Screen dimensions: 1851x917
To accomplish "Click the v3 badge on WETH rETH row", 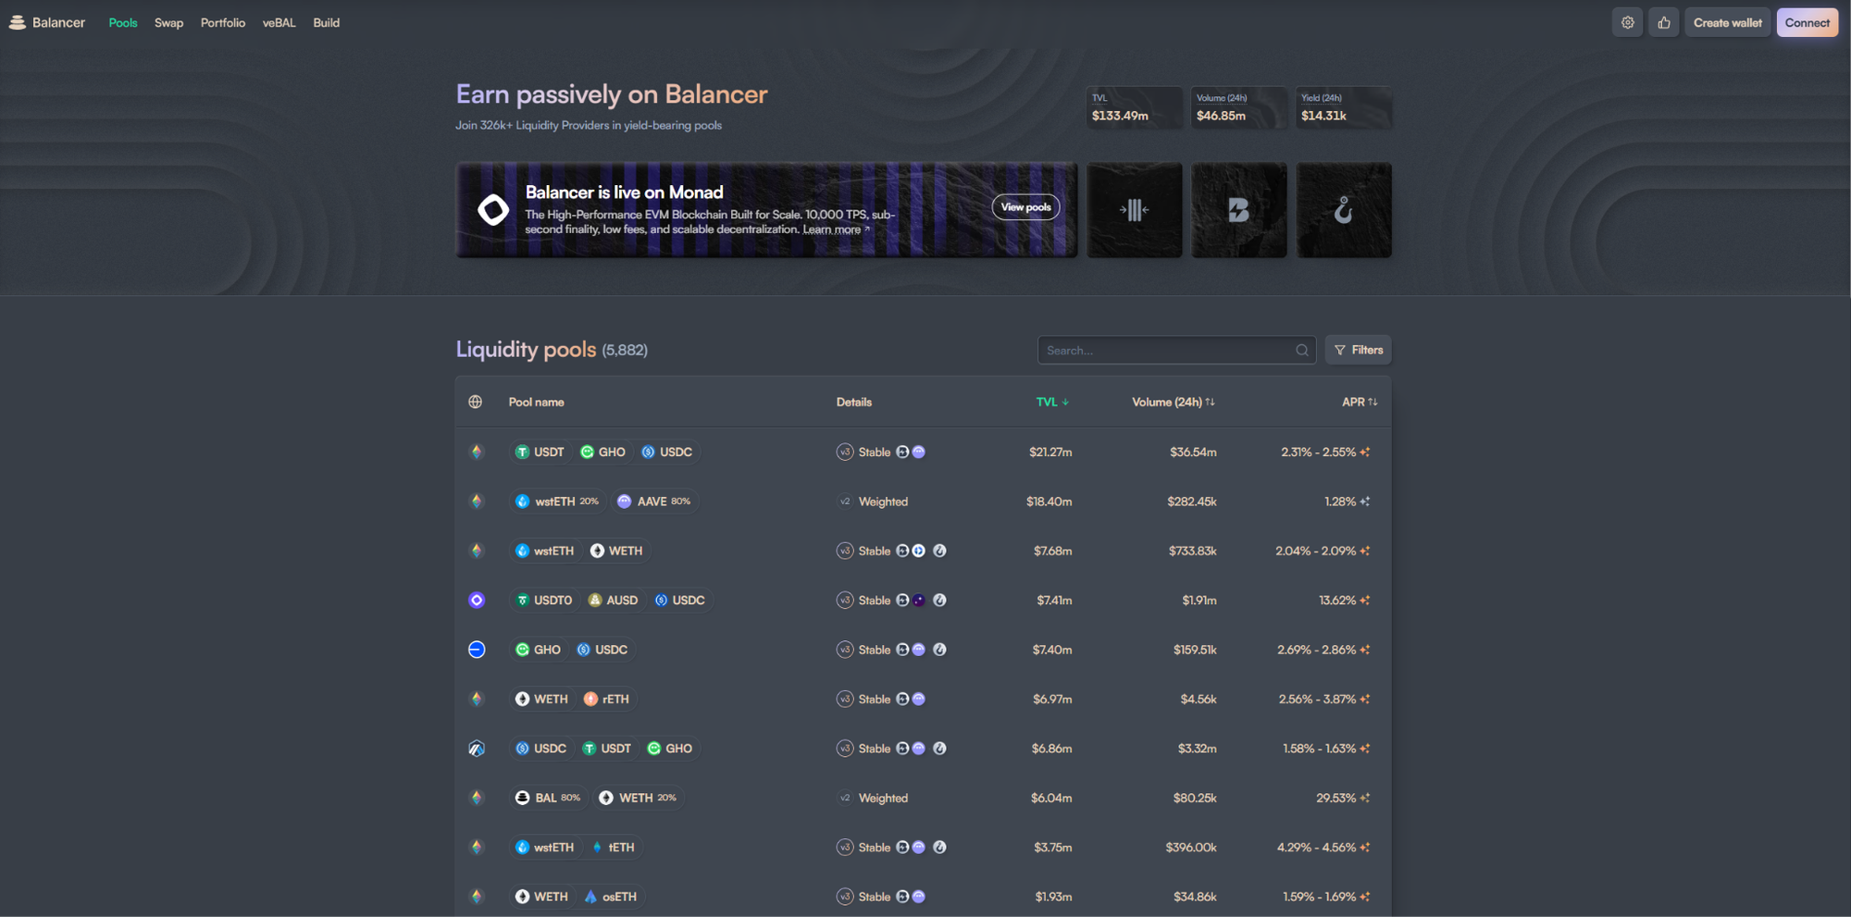I will [x=845, y=700].
